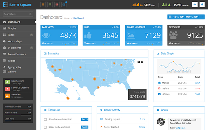
Task: Open the mail icon with notification dot
Action: click(64, 5)
